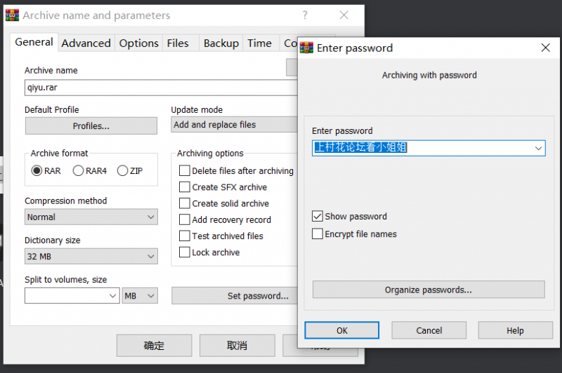Confirm password with the OK button
The image size is (562, 373).
coord(342,330)
